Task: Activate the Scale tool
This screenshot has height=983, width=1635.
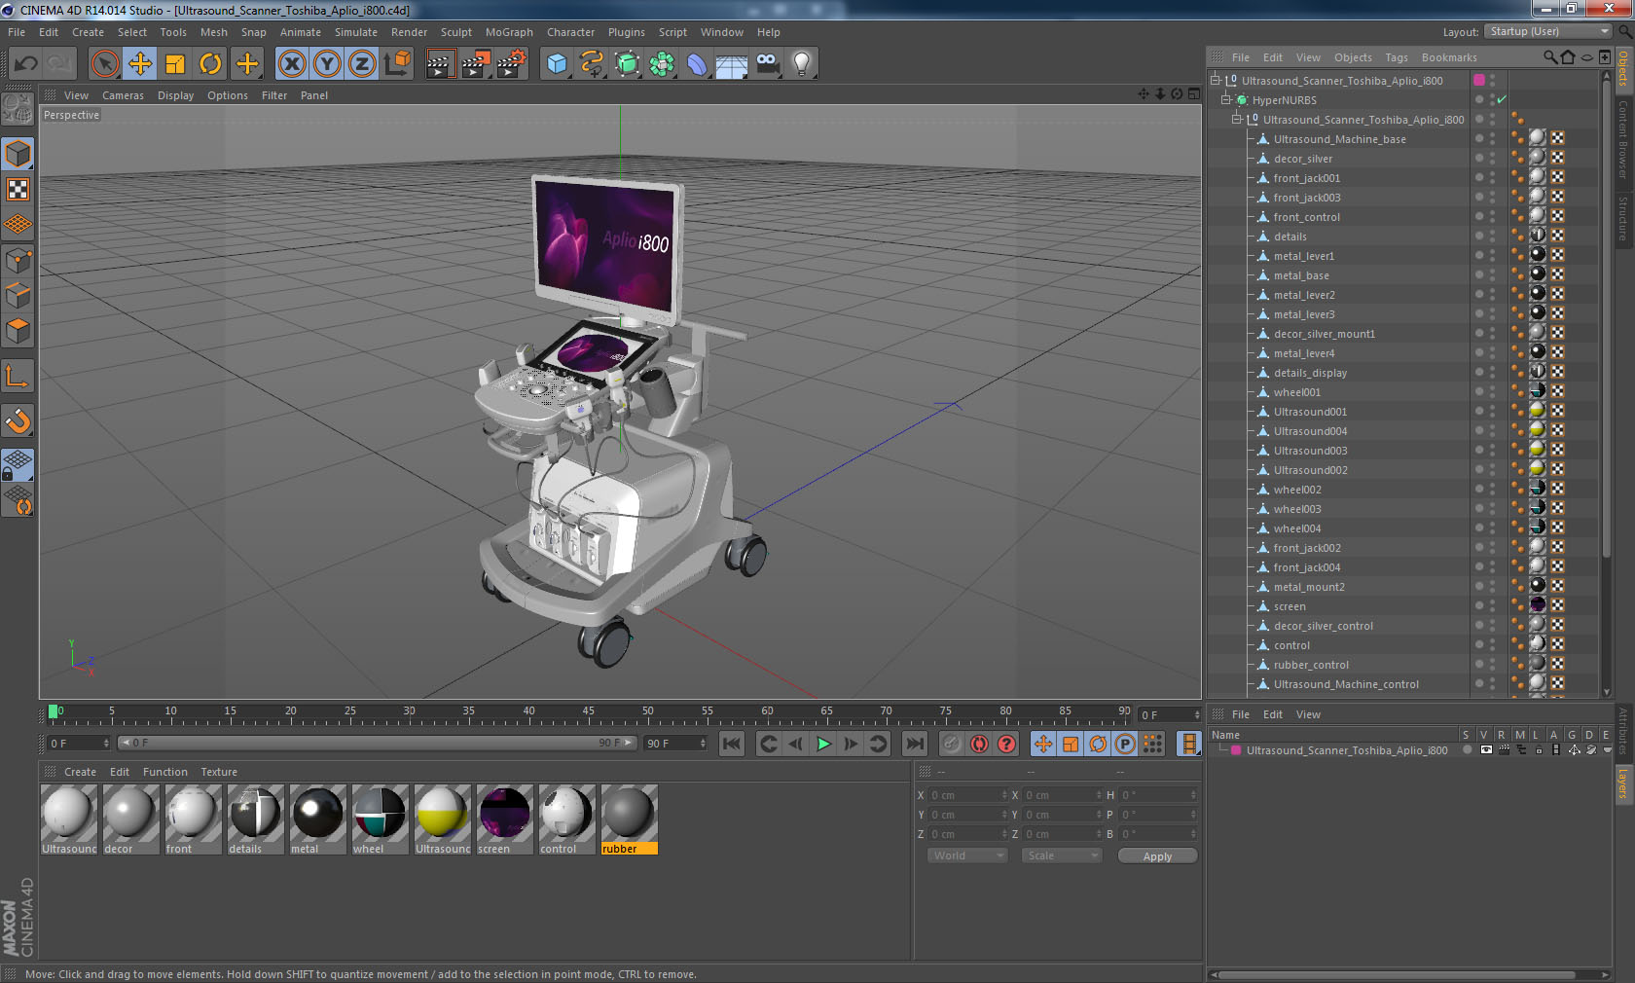Action: point(175,64)
